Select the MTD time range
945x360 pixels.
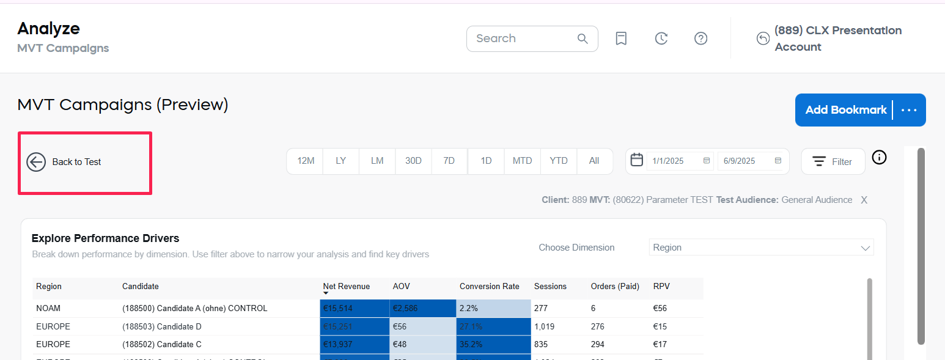(x=522, y=161)
